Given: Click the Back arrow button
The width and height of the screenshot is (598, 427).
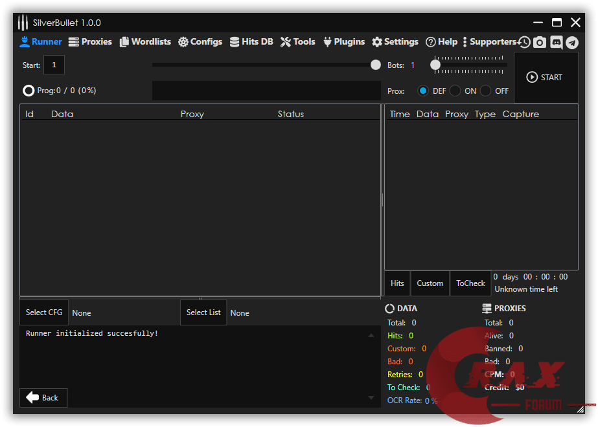Looking at the screenshot, I should (x=43, y=398).
